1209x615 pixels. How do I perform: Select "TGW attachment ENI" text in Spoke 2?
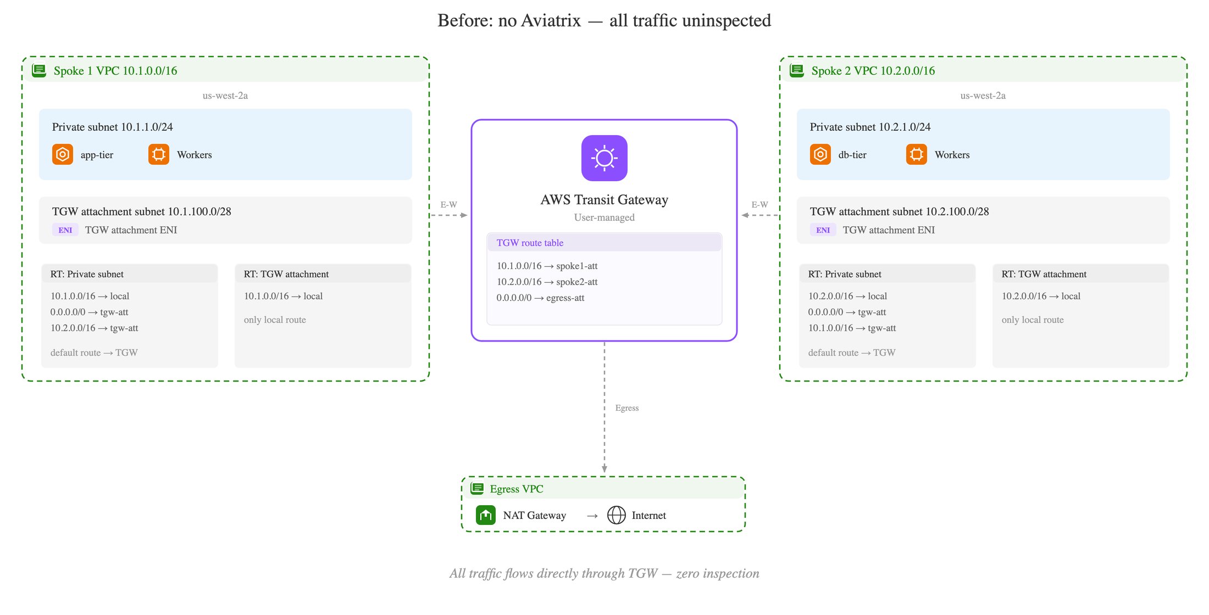[x=889, y=230]
